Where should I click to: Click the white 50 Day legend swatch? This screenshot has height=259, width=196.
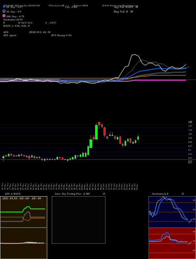pyautogui.click(x=4, y=11)
